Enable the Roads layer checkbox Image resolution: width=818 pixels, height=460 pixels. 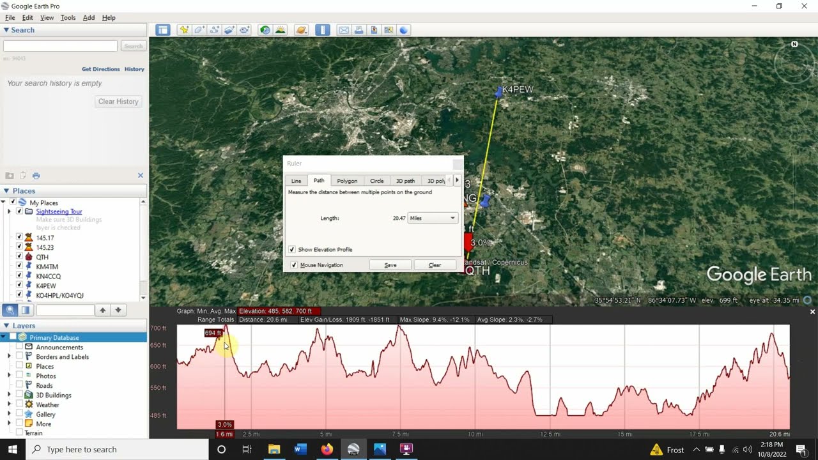(x=19, y=385)
